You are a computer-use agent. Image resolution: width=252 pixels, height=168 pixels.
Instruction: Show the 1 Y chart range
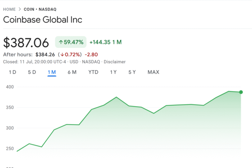tap(113, 72)
